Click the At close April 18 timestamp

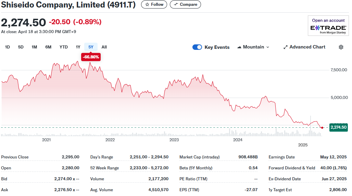pyautogui.click(x=39, y=32)
